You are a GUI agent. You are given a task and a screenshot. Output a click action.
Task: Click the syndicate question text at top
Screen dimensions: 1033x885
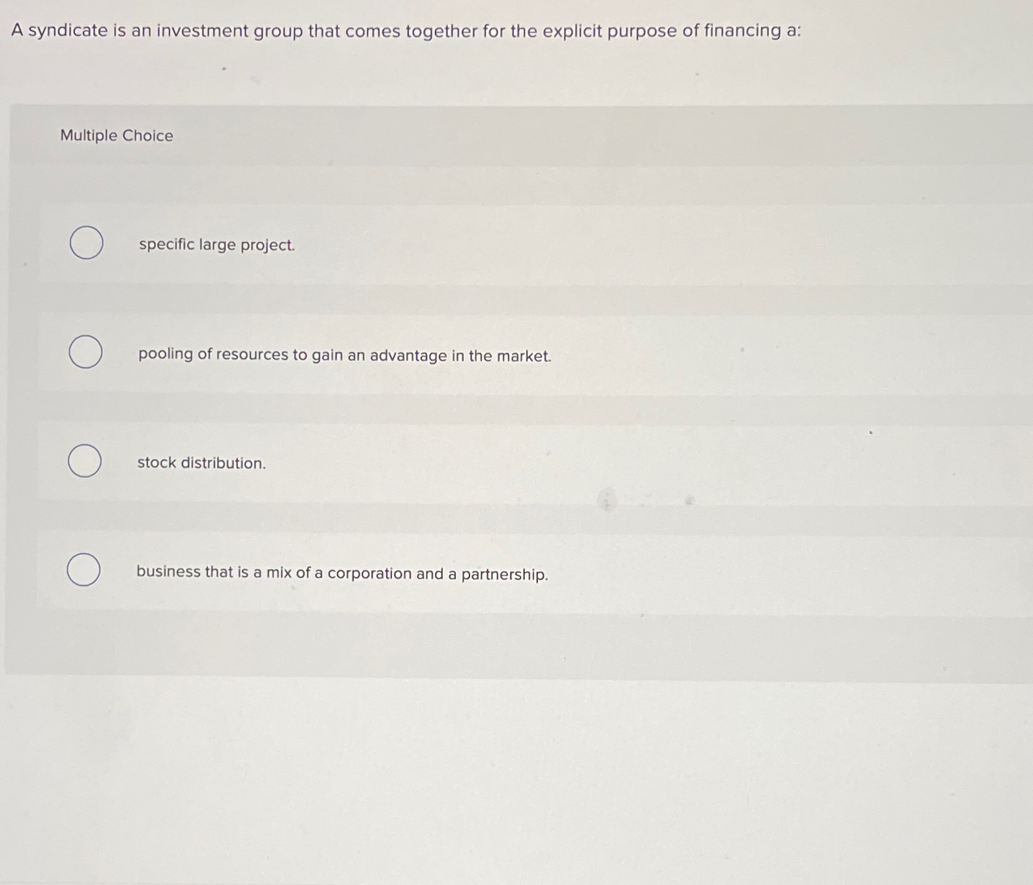click(x=406, y=31)
